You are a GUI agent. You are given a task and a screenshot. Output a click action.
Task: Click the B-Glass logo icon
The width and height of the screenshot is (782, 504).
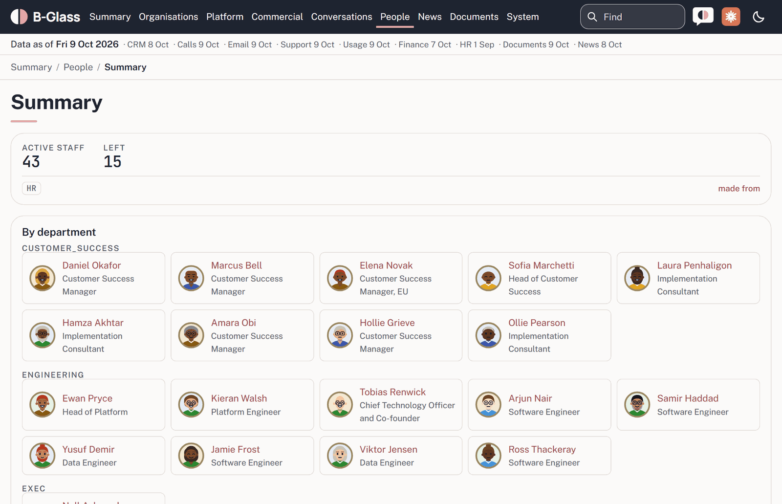[19, 17]
